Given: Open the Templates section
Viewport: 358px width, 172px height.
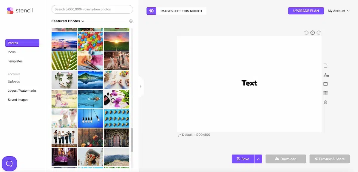Looking at the screenshot, I should tap(15, 61).
